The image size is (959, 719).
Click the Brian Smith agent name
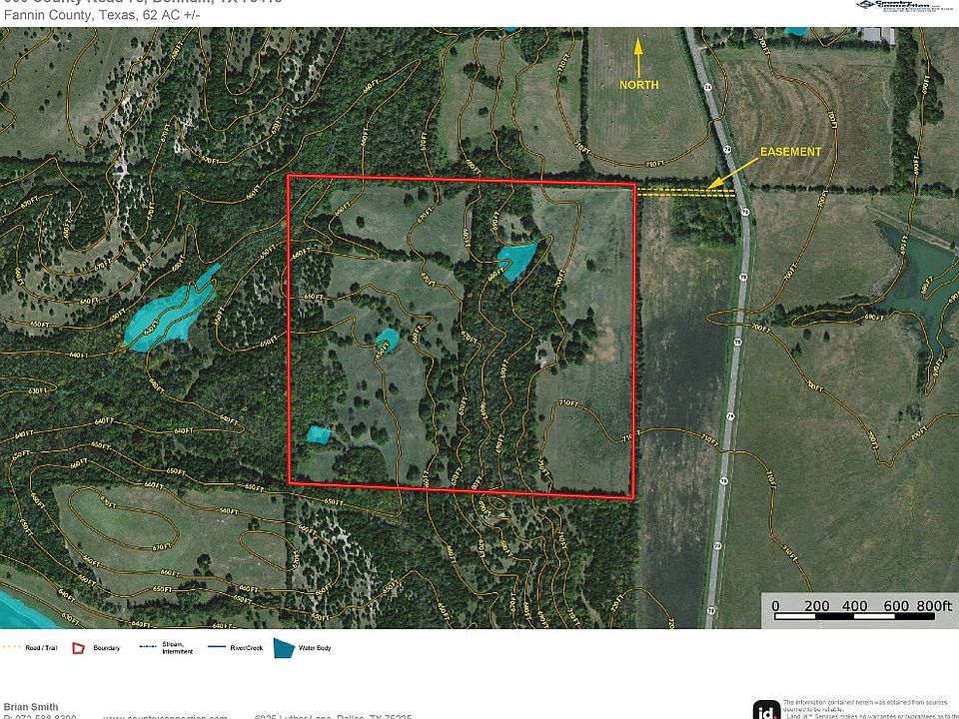[31, 707]
